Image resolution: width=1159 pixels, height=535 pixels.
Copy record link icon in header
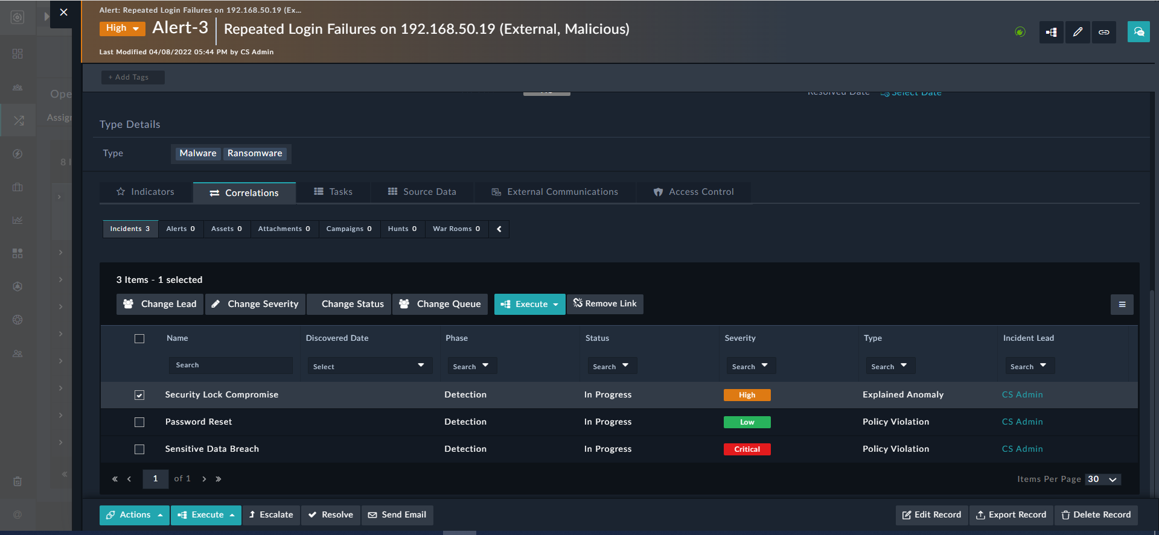click(1103, 33)
